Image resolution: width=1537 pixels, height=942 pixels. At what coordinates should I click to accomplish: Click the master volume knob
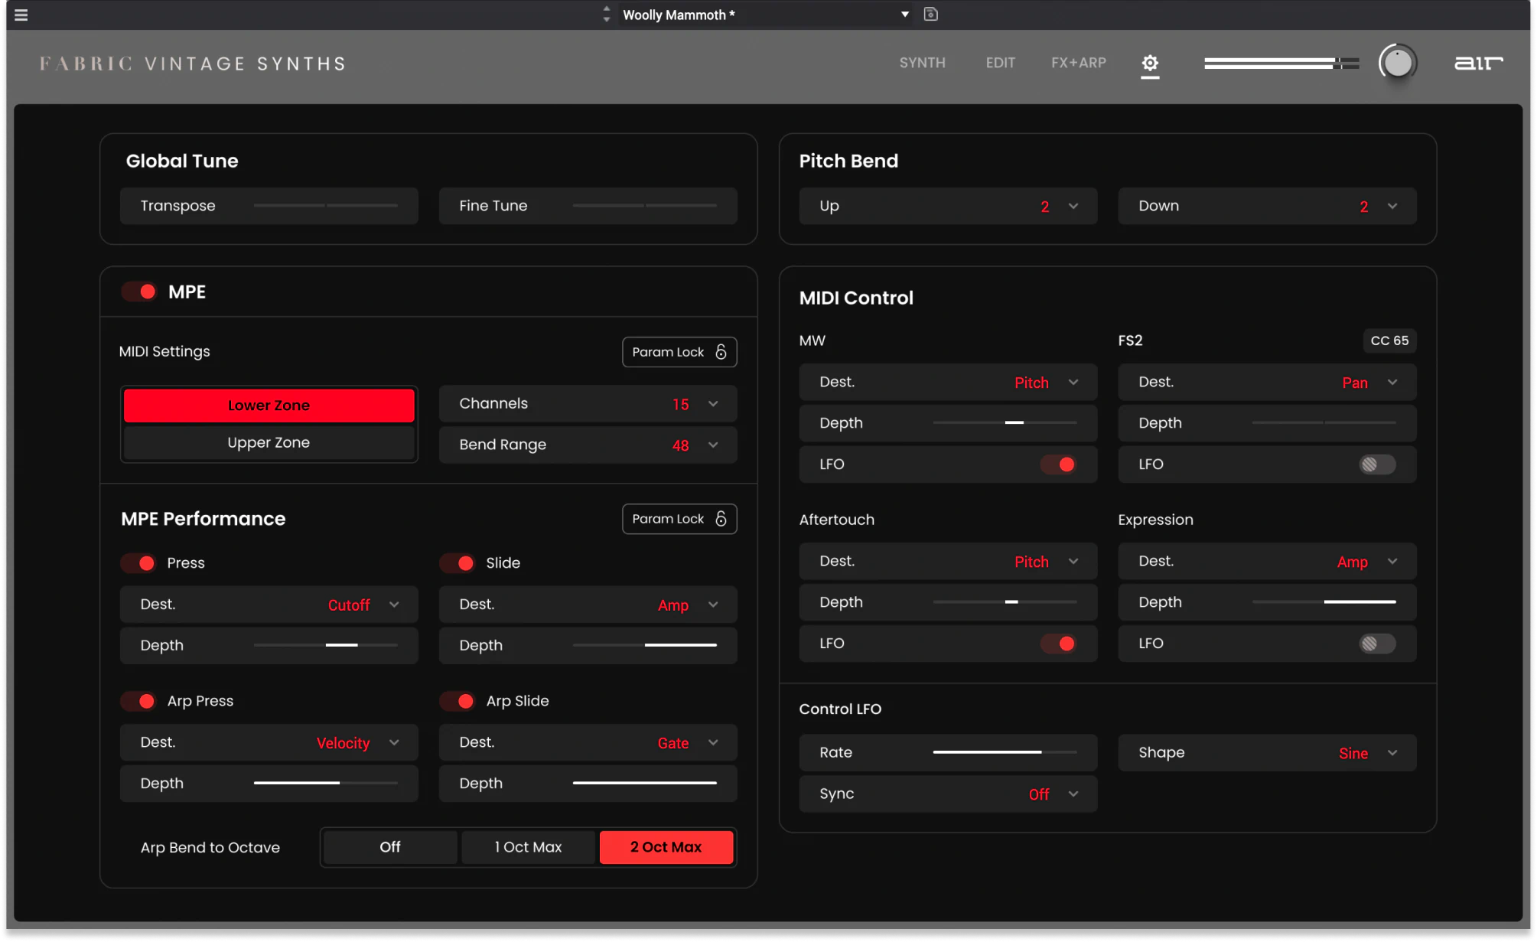click(1398, 63)
